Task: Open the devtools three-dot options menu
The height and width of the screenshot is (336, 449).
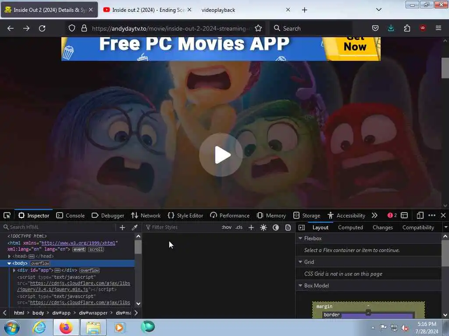Action: 432,215
